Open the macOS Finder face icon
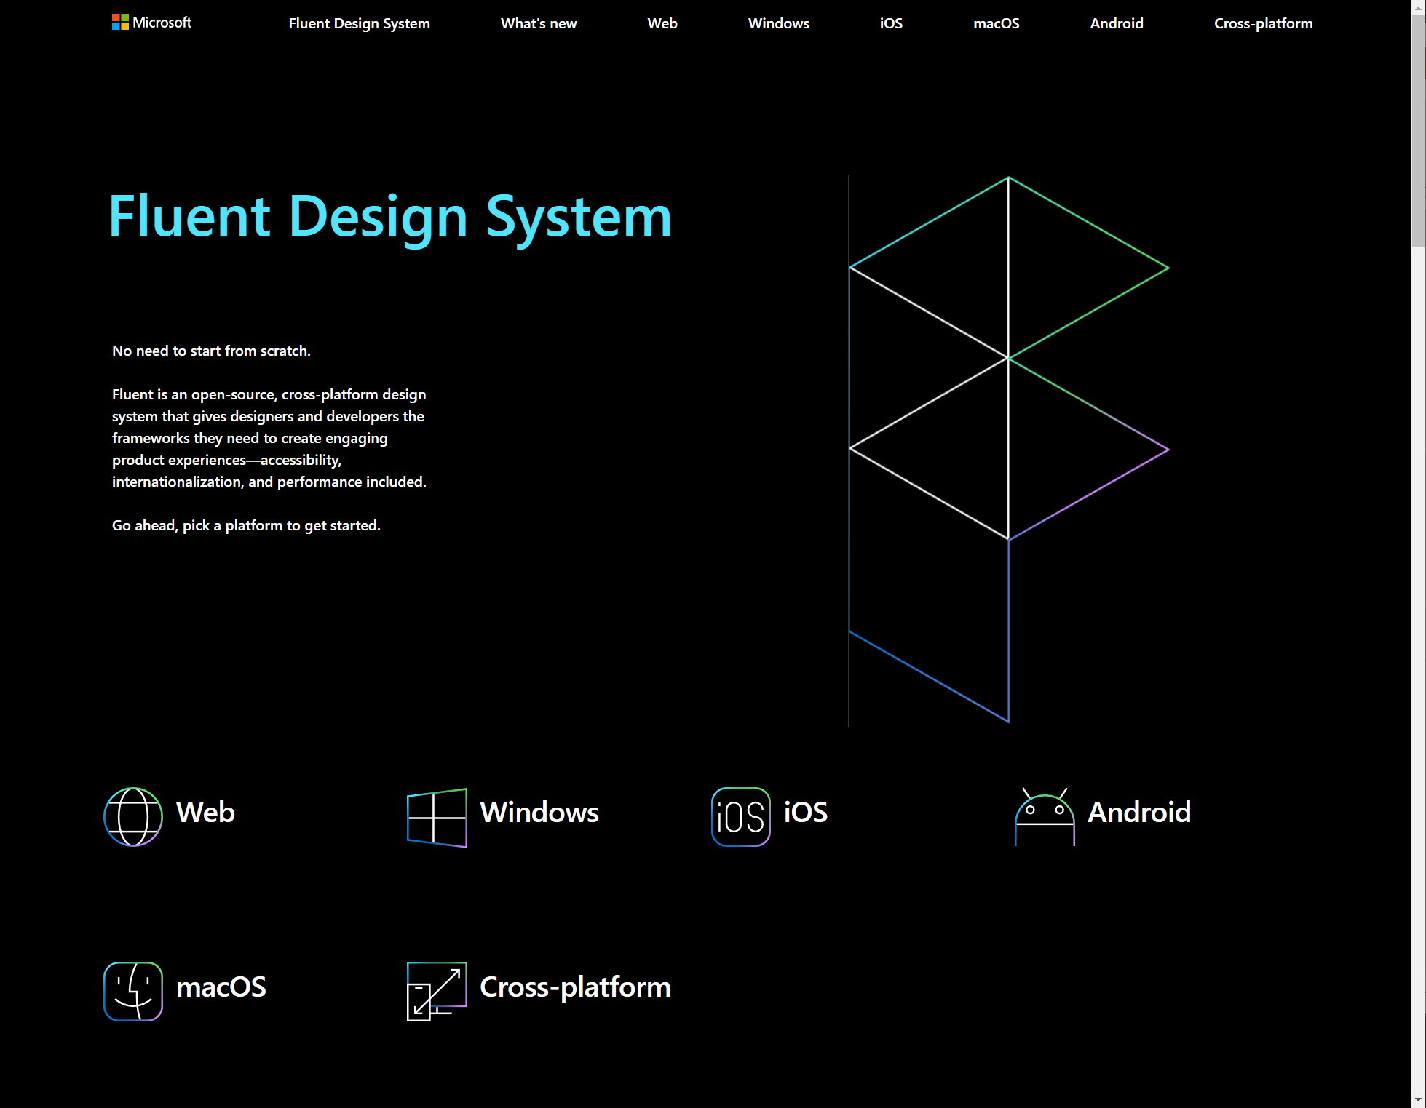Screen dimensions: 1426x1108 coord(133,991)
